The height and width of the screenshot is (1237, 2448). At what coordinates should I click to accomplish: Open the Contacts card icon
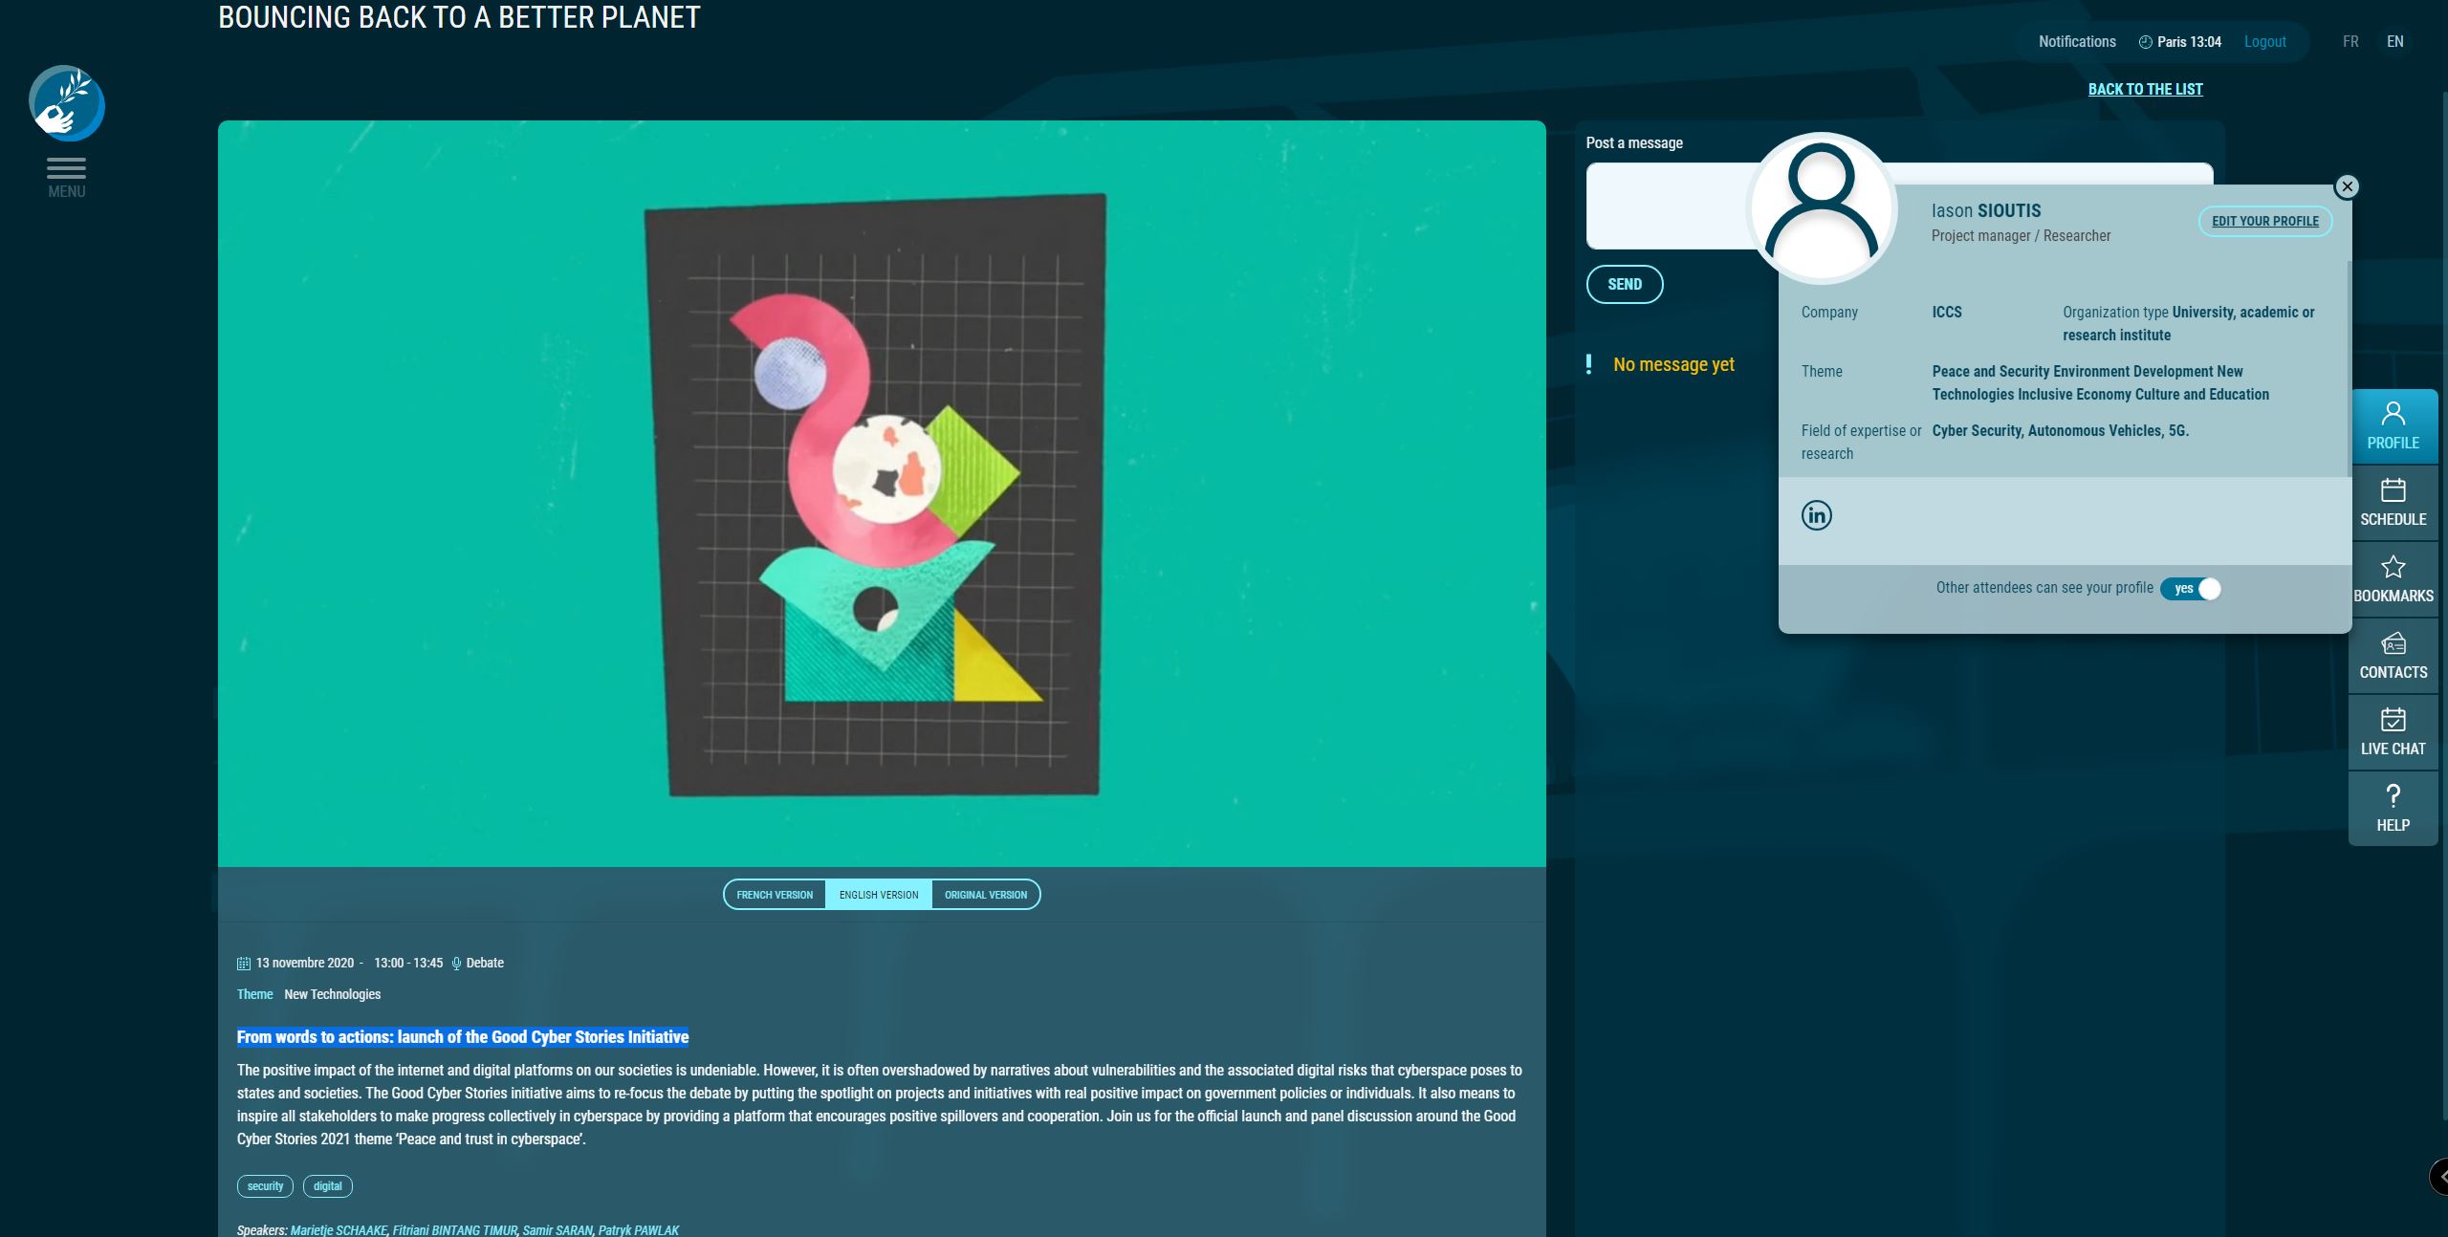[x=2393, y=655]
